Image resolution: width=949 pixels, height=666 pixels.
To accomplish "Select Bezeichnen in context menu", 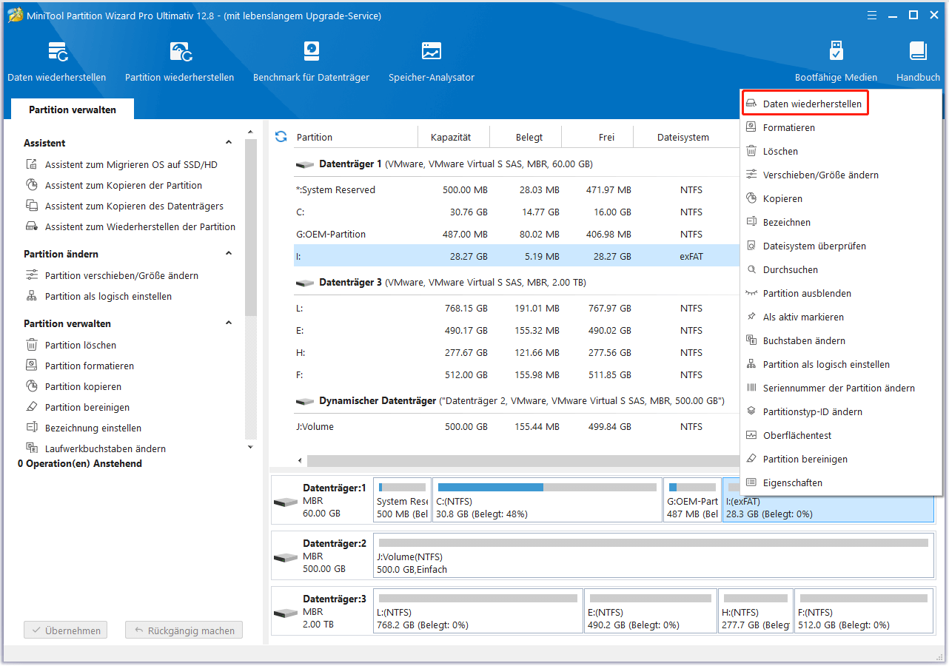I will pos(841,222).
